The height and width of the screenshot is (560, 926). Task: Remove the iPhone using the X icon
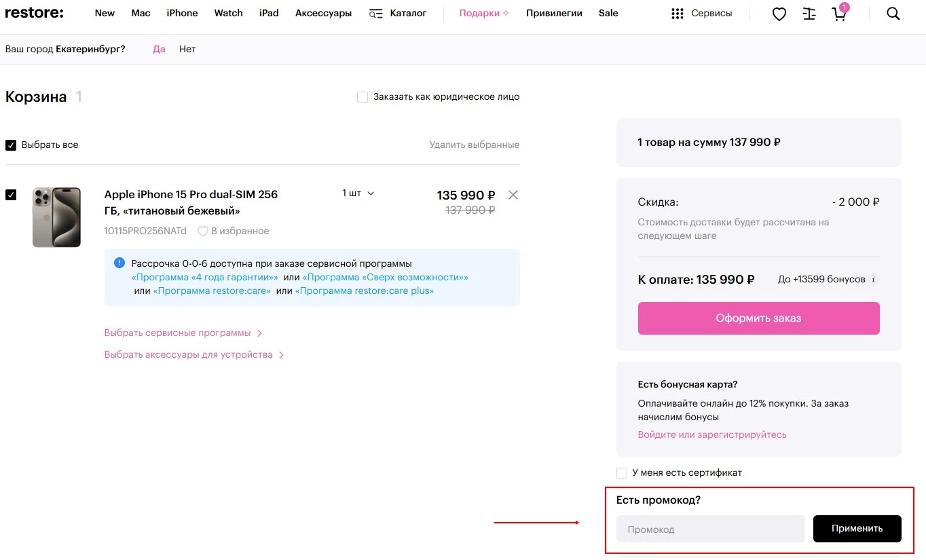coord(513,195)
